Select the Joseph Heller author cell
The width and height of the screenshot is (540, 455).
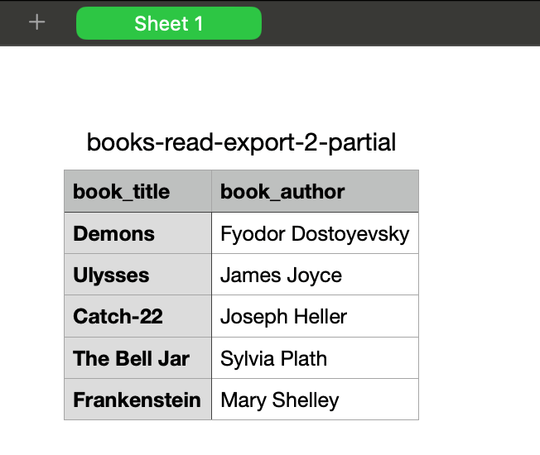[315, 316]
